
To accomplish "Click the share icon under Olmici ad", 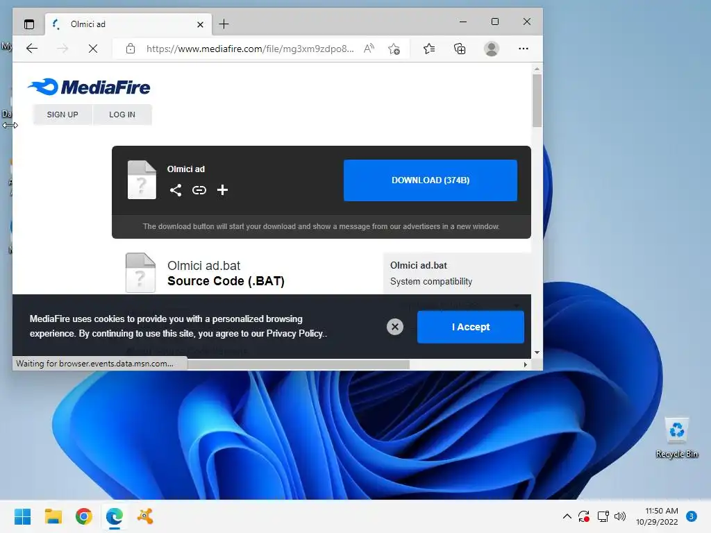I will (x=176, y=190).
